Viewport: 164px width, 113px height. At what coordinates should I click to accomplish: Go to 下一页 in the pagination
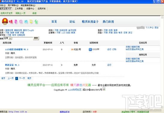coord(22,78)
